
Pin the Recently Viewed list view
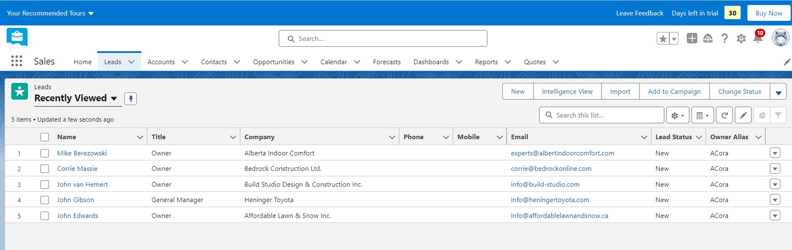[x=131, y=99]
